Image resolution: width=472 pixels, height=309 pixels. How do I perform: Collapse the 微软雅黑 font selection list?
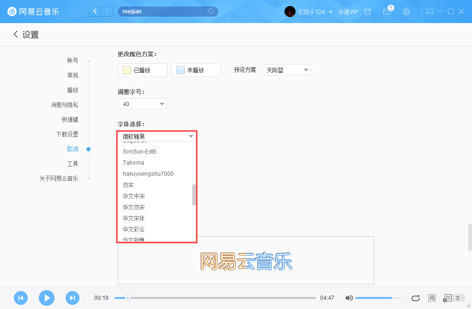tap(157, 136)
